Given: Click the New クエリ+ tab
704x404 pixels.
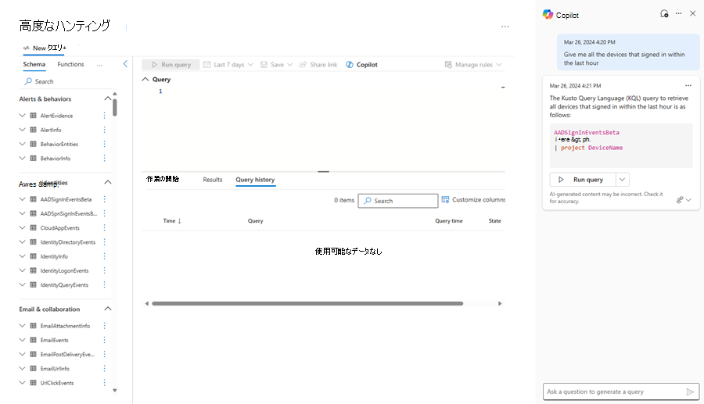Looking at the screenshot, I should (x=45, y=48).
